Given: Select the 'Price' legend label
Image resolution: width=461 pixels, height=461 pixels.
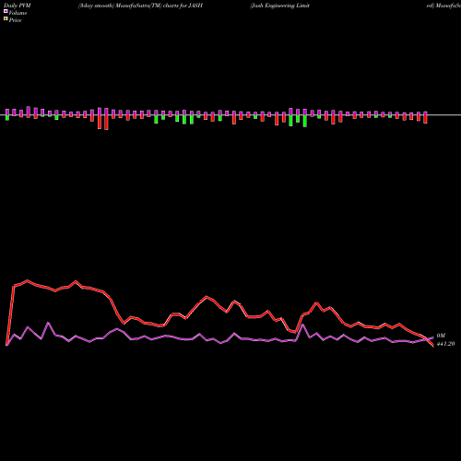Looking at the screenshot, I should [15, 20].
